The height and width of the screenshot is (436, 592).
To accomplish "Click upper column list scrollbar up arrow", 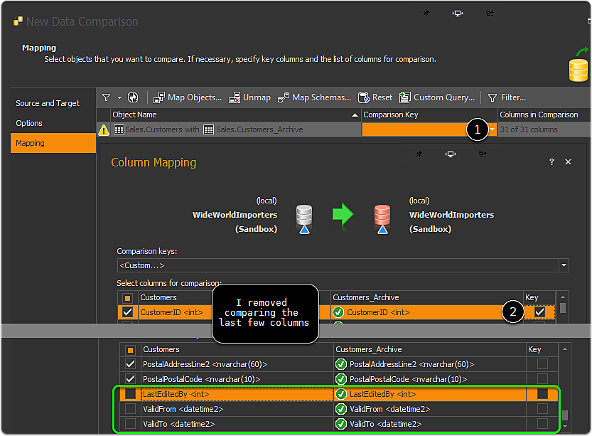I will tap(563, 297).
